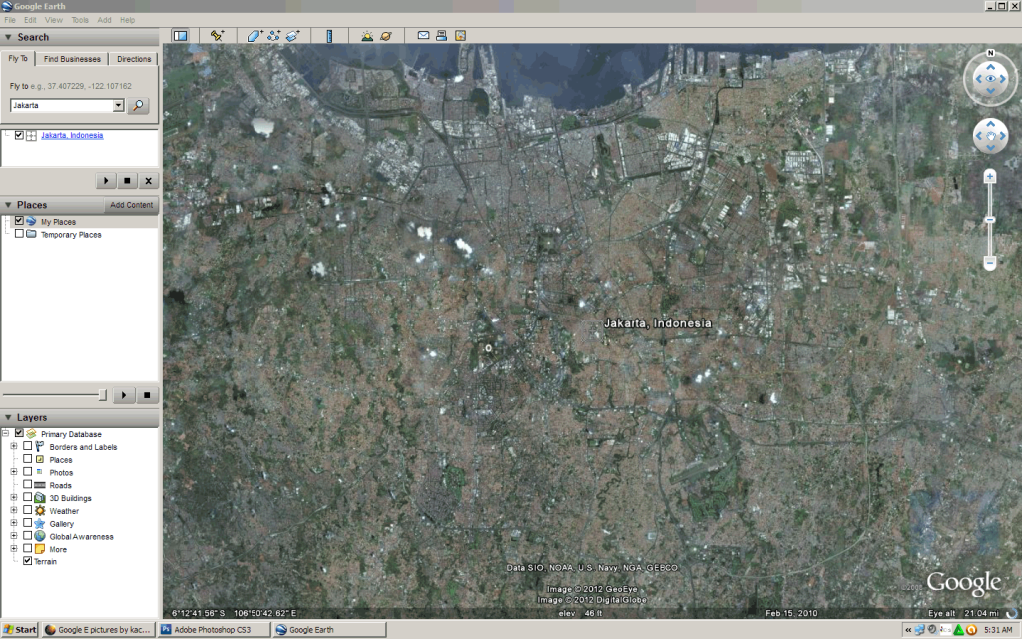Click the Weather layer sun icon
The image size is (1022, 639).
click(x=40, y=510)
